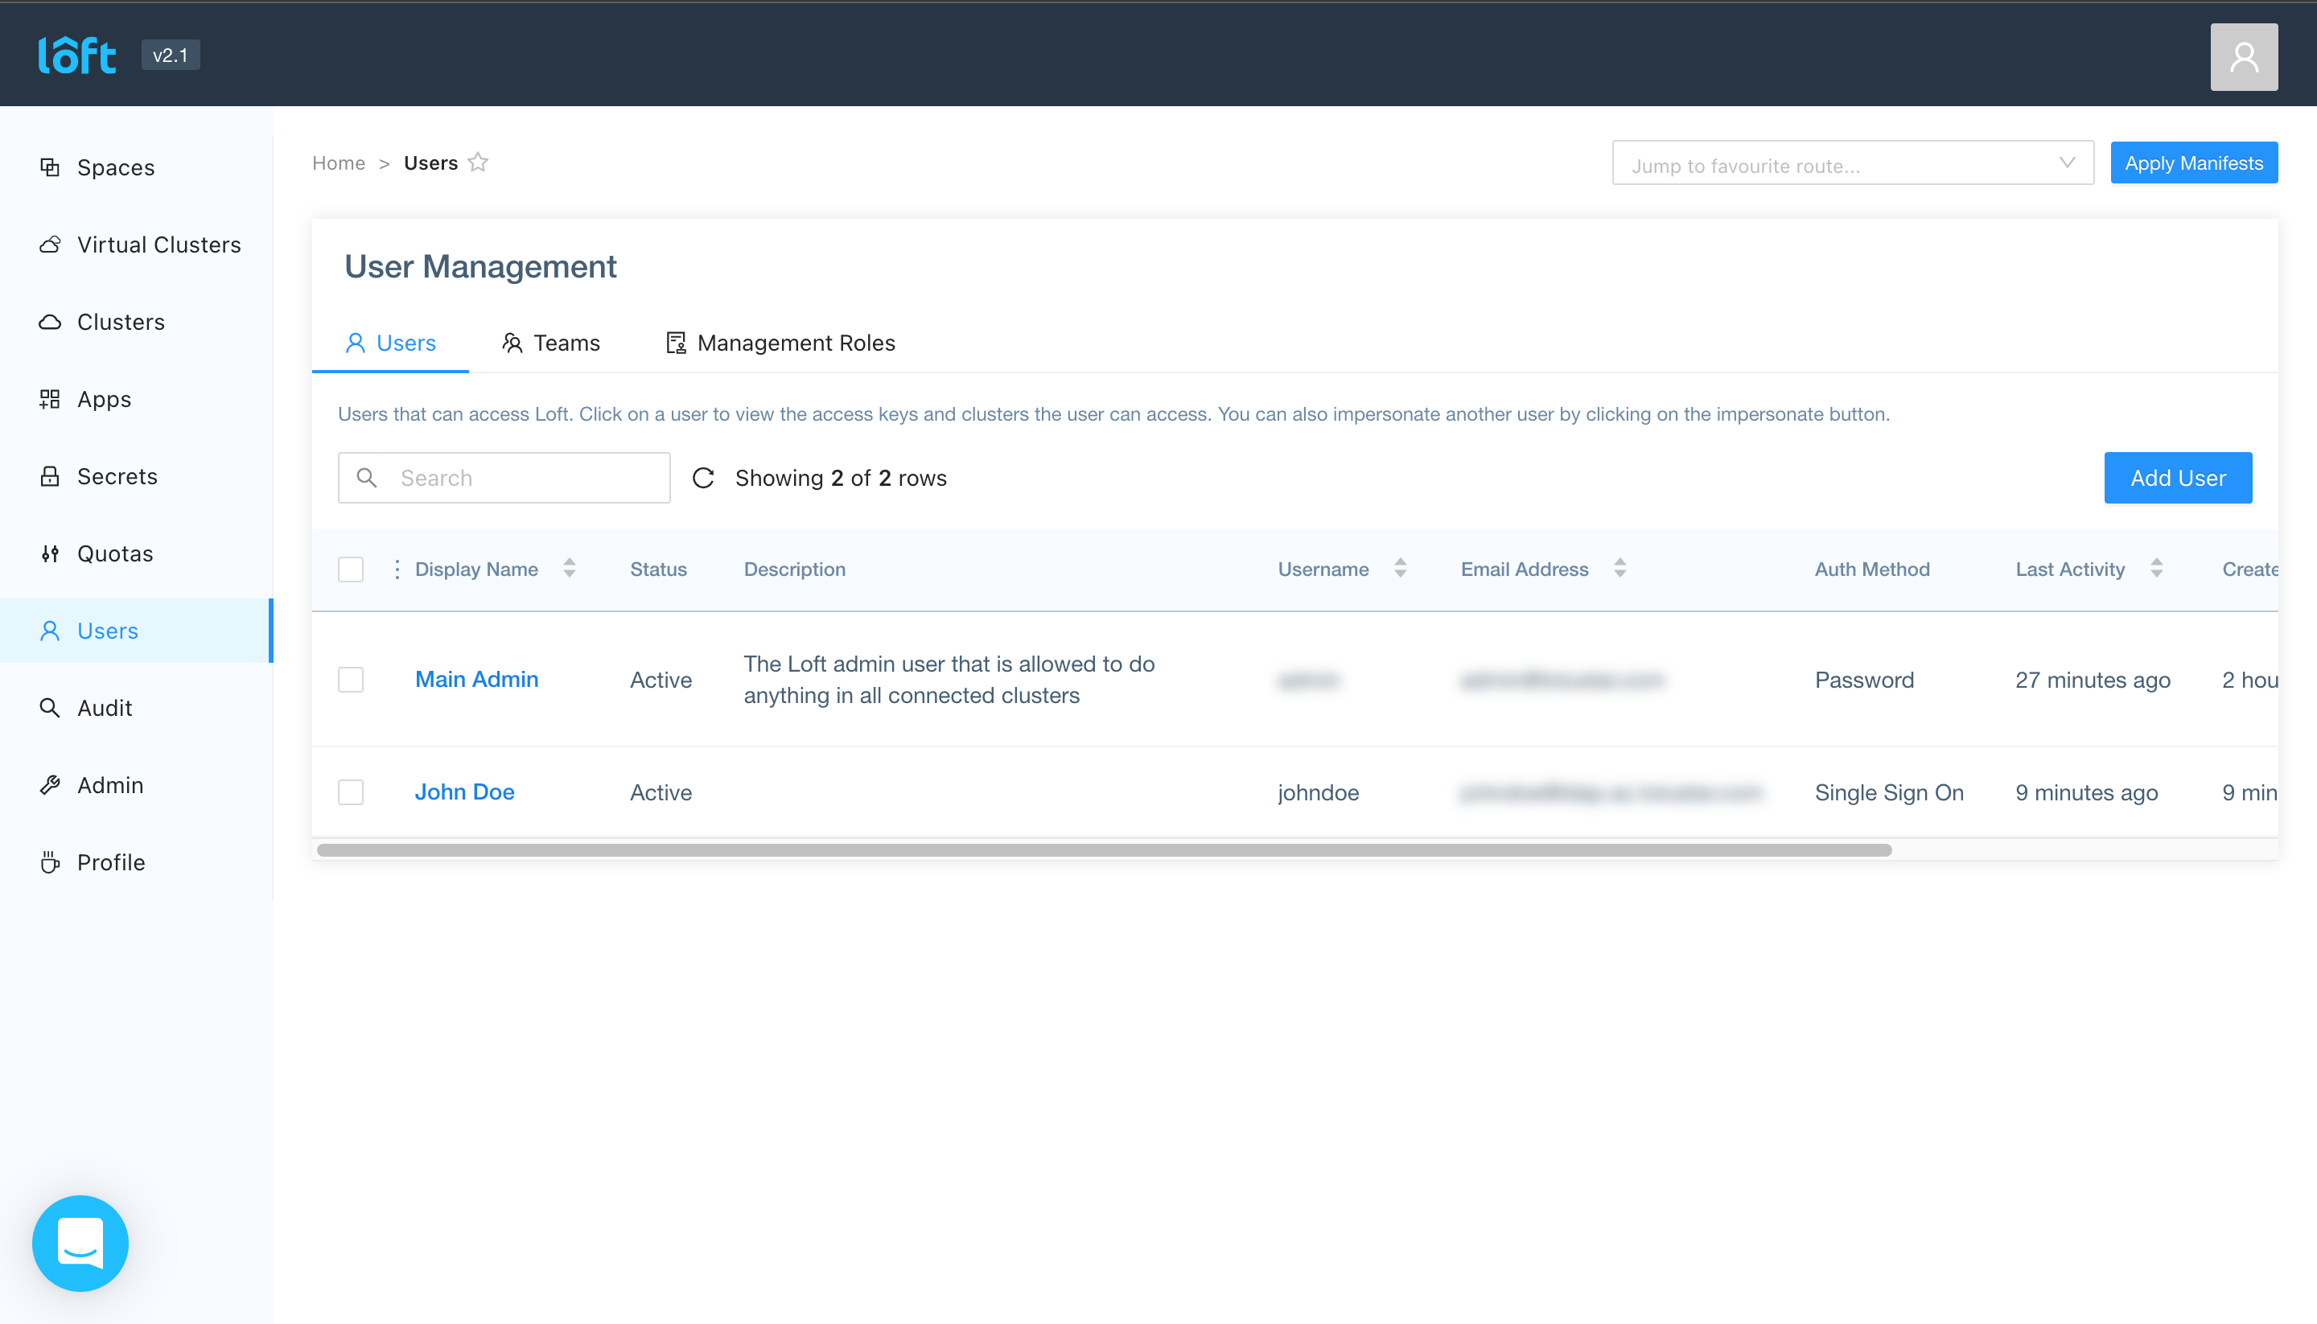Click the user avatar in top bar
2317x1324 pixels.
click(2243, 57)
